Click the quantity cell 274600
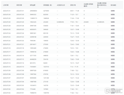This screenshot has width=124, height=95. coord(46,52)
